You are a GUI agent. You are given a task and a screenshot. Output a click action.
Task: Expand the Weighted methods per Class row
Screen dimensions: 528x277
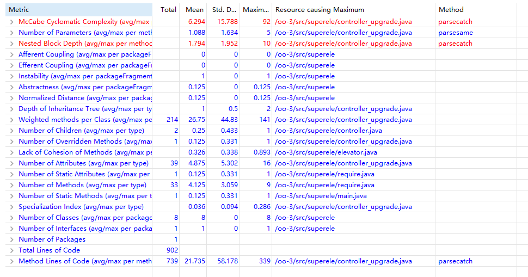pyautogui.click(x=12, y=120)
